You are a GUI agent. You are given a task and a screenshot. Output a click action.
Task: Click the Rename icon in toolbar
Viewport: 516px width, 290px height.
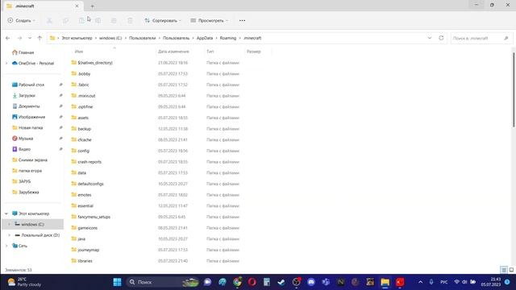pos(98,20)
